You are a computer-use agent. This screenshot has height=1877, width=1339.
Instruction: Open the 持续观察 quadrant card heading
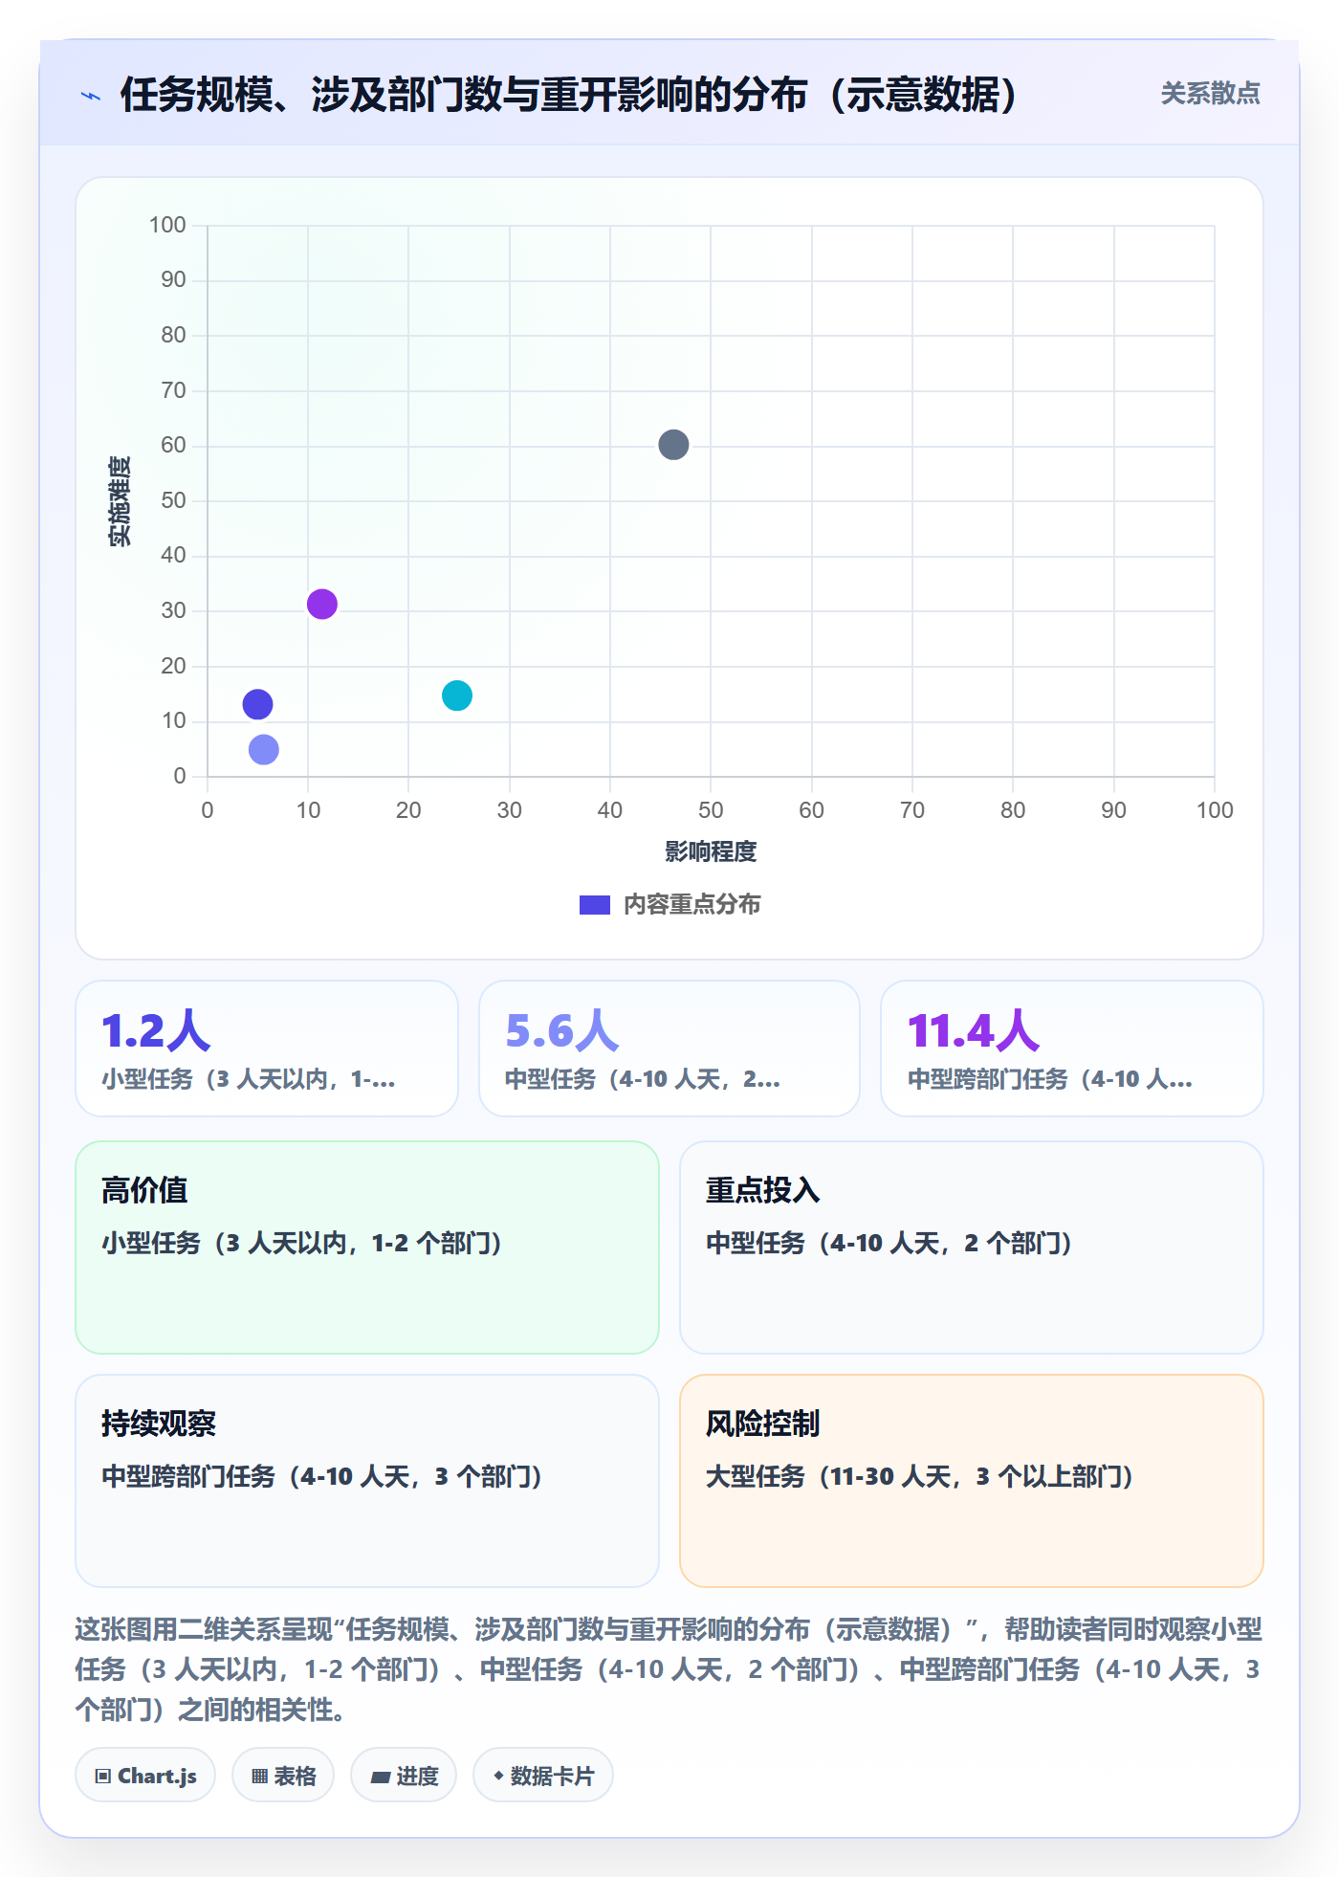(x=159, y=1424)
